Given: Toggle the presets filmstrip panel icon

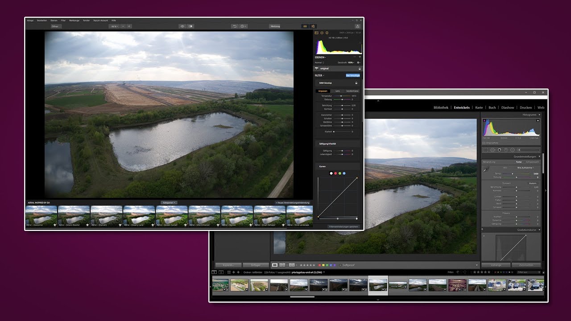Looking at the screenshot, I should tap(305, 26).
